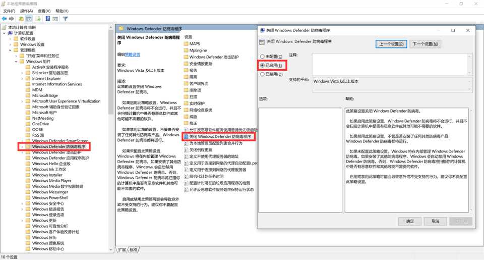Click the Forward arrow in the toolbar
The image size is (484, 260).
(12, 19)
